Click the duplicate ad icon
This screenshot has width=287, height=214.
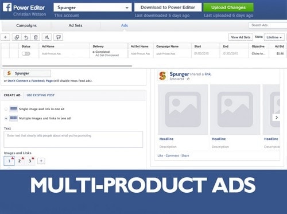pos(17,37)
